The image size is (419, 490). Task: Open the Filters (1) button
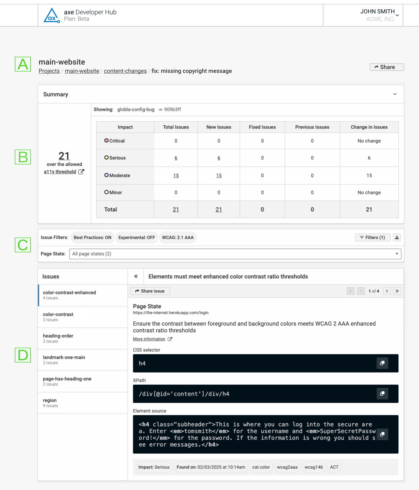pyautogui.click(x=372, y=237)
